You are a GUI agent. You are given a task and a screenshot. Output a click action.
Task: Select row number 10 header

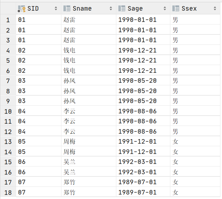click(x=8, y=111)
